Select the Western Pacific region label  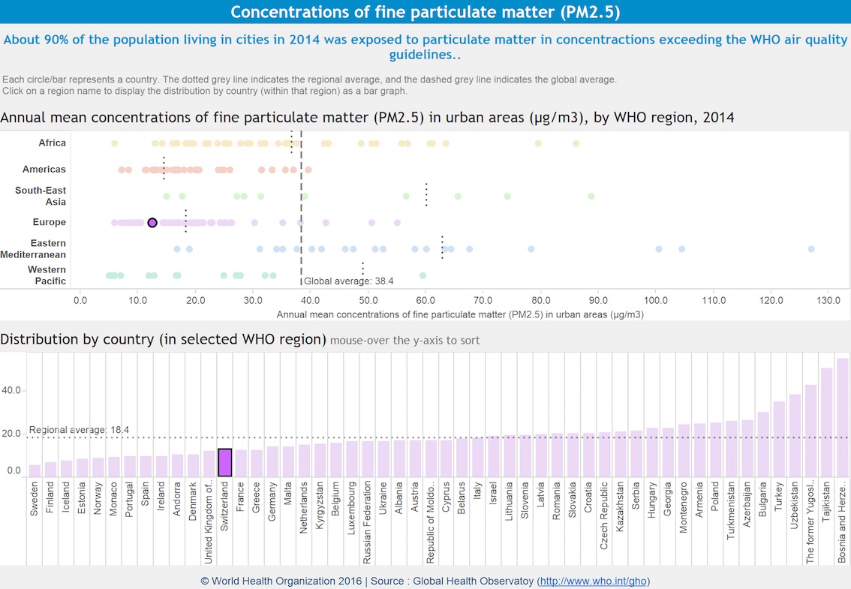point(47,275)
